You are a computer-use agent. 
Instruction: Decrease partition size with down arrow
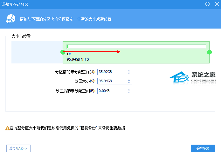(129, 82)
